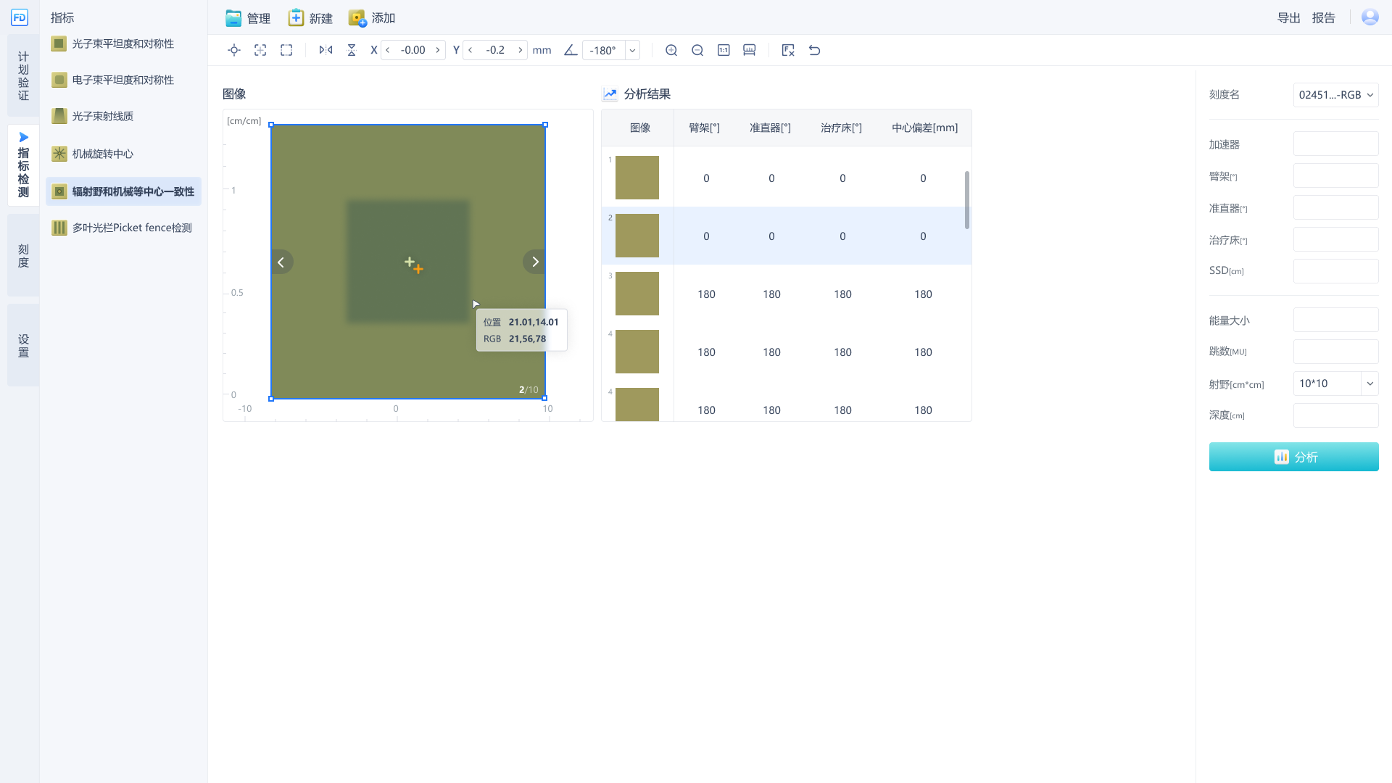Viewport: 1392px width, 783px height.
Task: Open the rotation angle -180° dropdown
Action: point(632,50)
